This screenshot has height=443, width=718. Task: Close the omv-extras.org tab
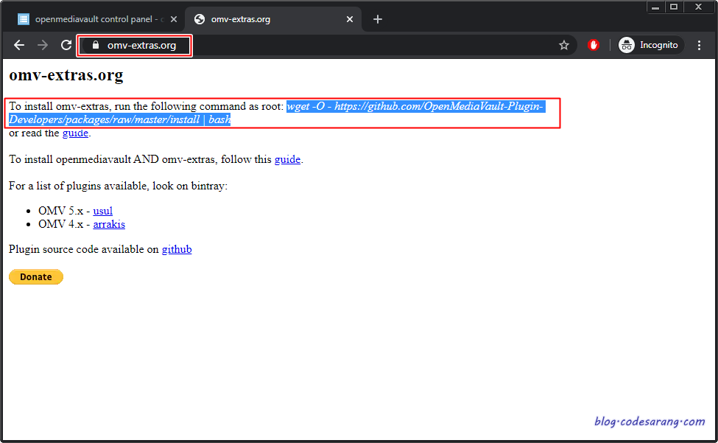coord(349,19)
